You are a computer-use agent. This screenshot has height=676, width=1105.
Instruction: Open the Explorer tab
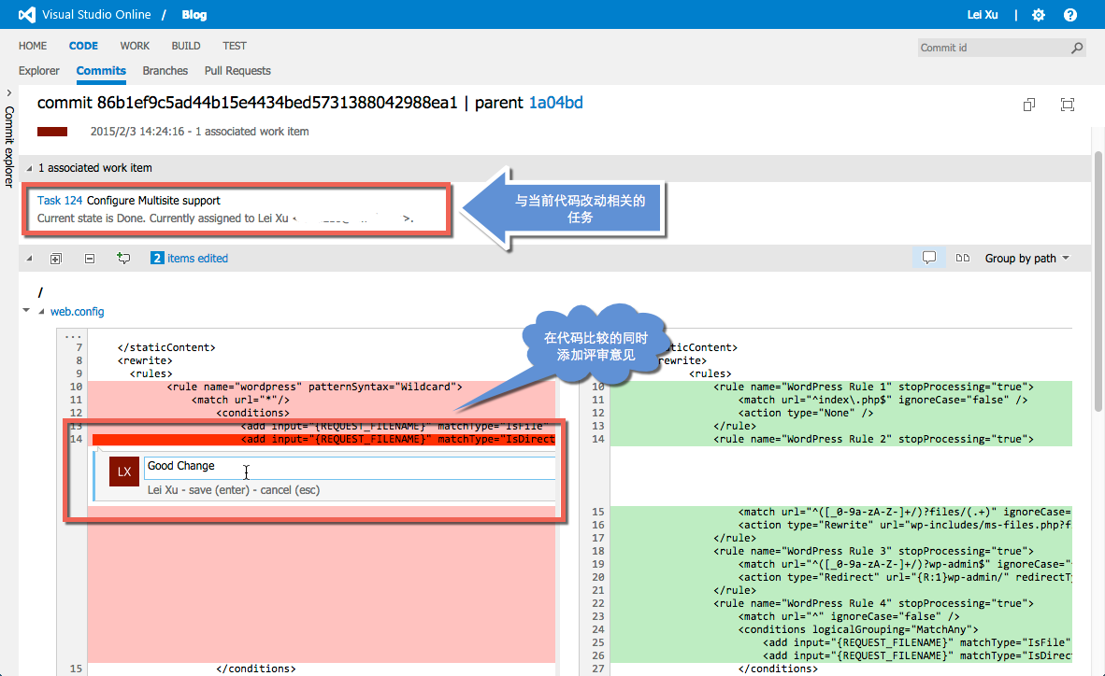pos(38,70)
